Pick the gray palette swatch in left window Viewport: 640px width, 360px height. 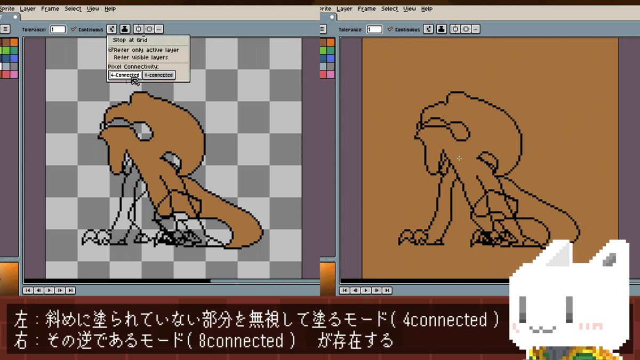[14, 66]
